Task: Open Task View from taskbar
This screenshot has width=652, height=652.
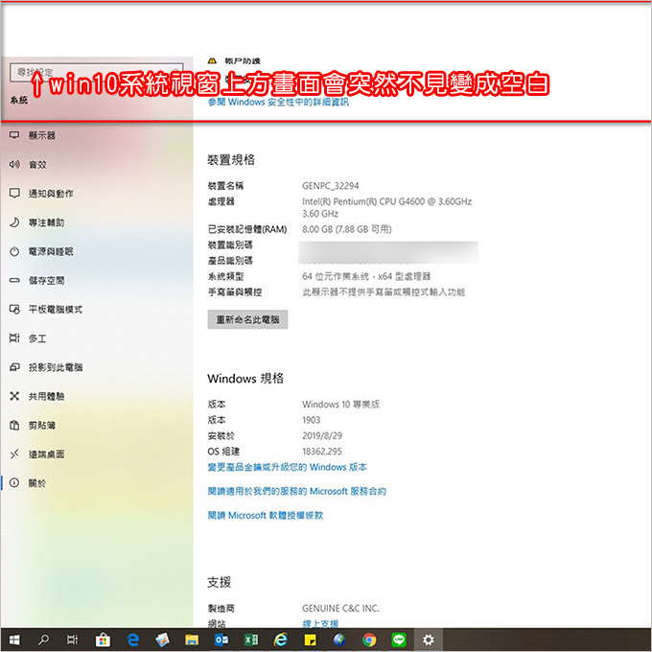Action: (72, 640)
